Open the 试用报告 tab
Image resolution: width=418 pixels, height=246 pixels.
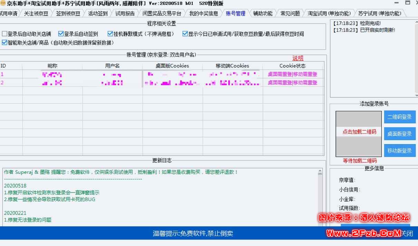125,13
